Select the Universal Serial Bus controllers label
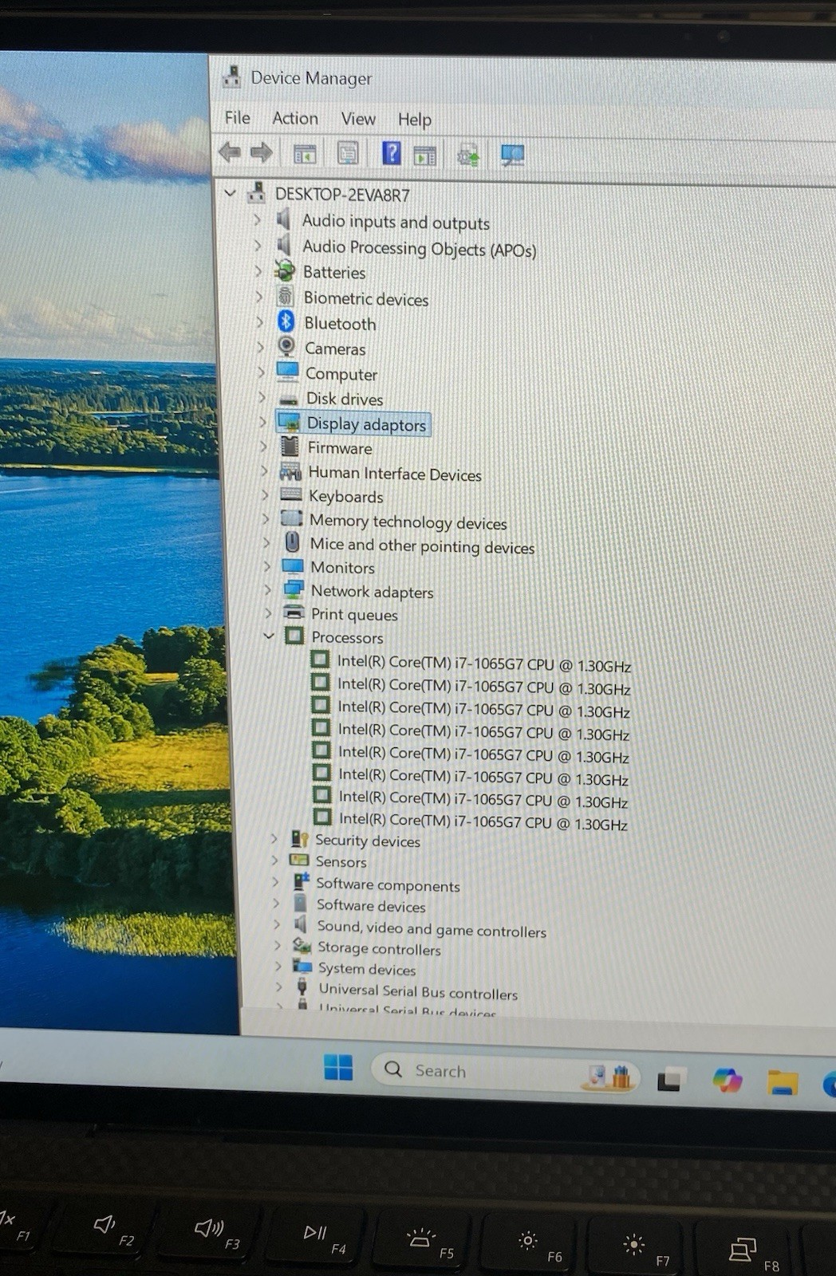Screen dimensions: 836x1276 coord(418,991)
